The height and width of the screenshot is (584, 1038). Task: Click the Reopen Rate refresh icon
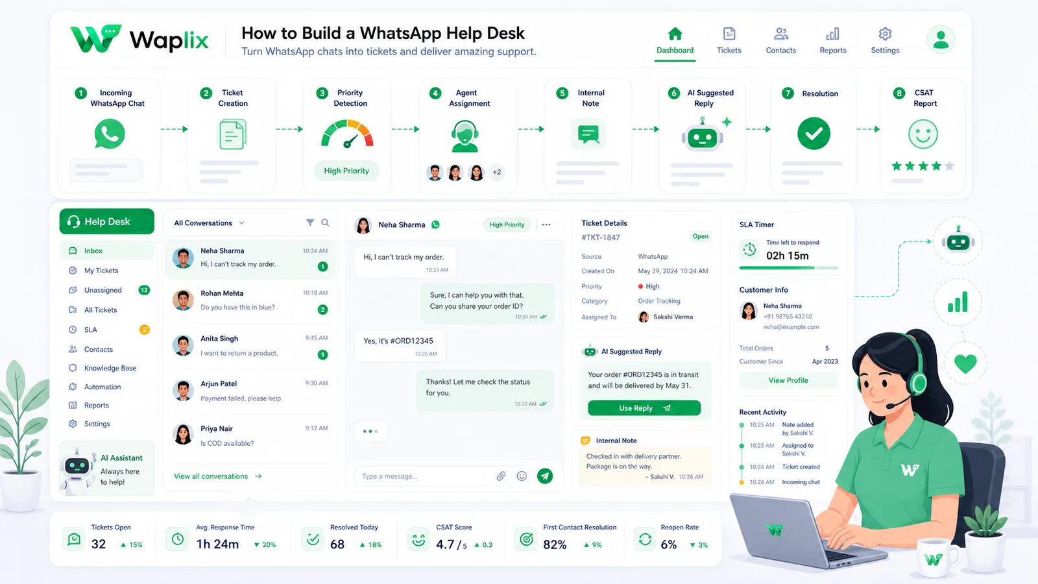(x=645, y=539)
